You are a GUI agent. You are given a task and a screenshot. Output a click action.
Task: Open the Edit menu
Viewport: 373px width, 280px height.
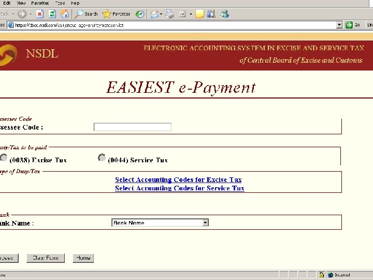click(7, 3)
